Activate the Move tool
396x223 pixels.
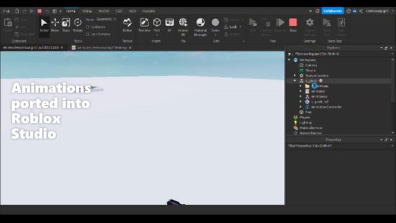[55, 25]
